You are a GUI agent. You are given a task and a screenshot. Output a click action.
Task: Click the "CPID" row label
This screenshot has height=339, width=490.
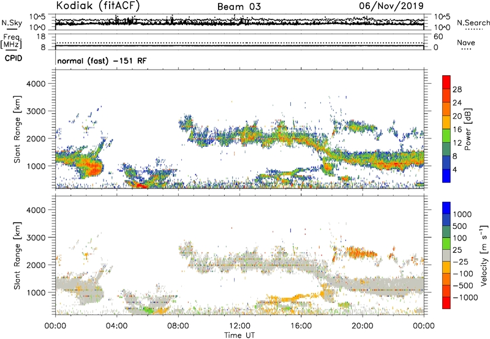(13, 58)
